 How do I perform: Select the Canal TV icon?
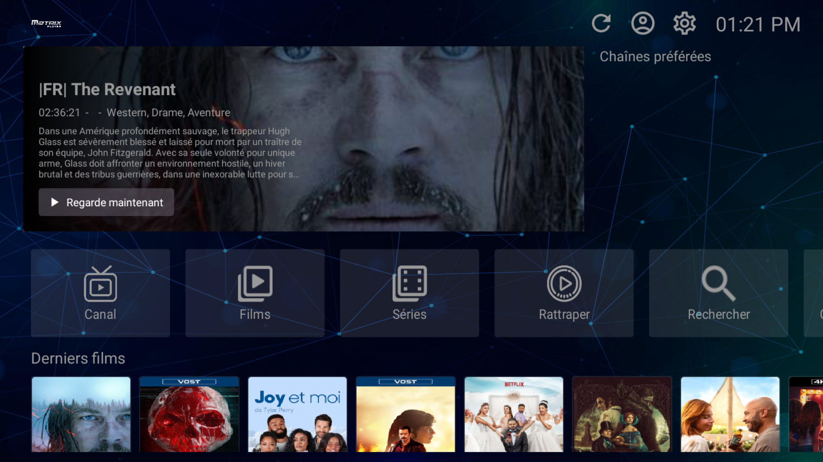point(100,283)
